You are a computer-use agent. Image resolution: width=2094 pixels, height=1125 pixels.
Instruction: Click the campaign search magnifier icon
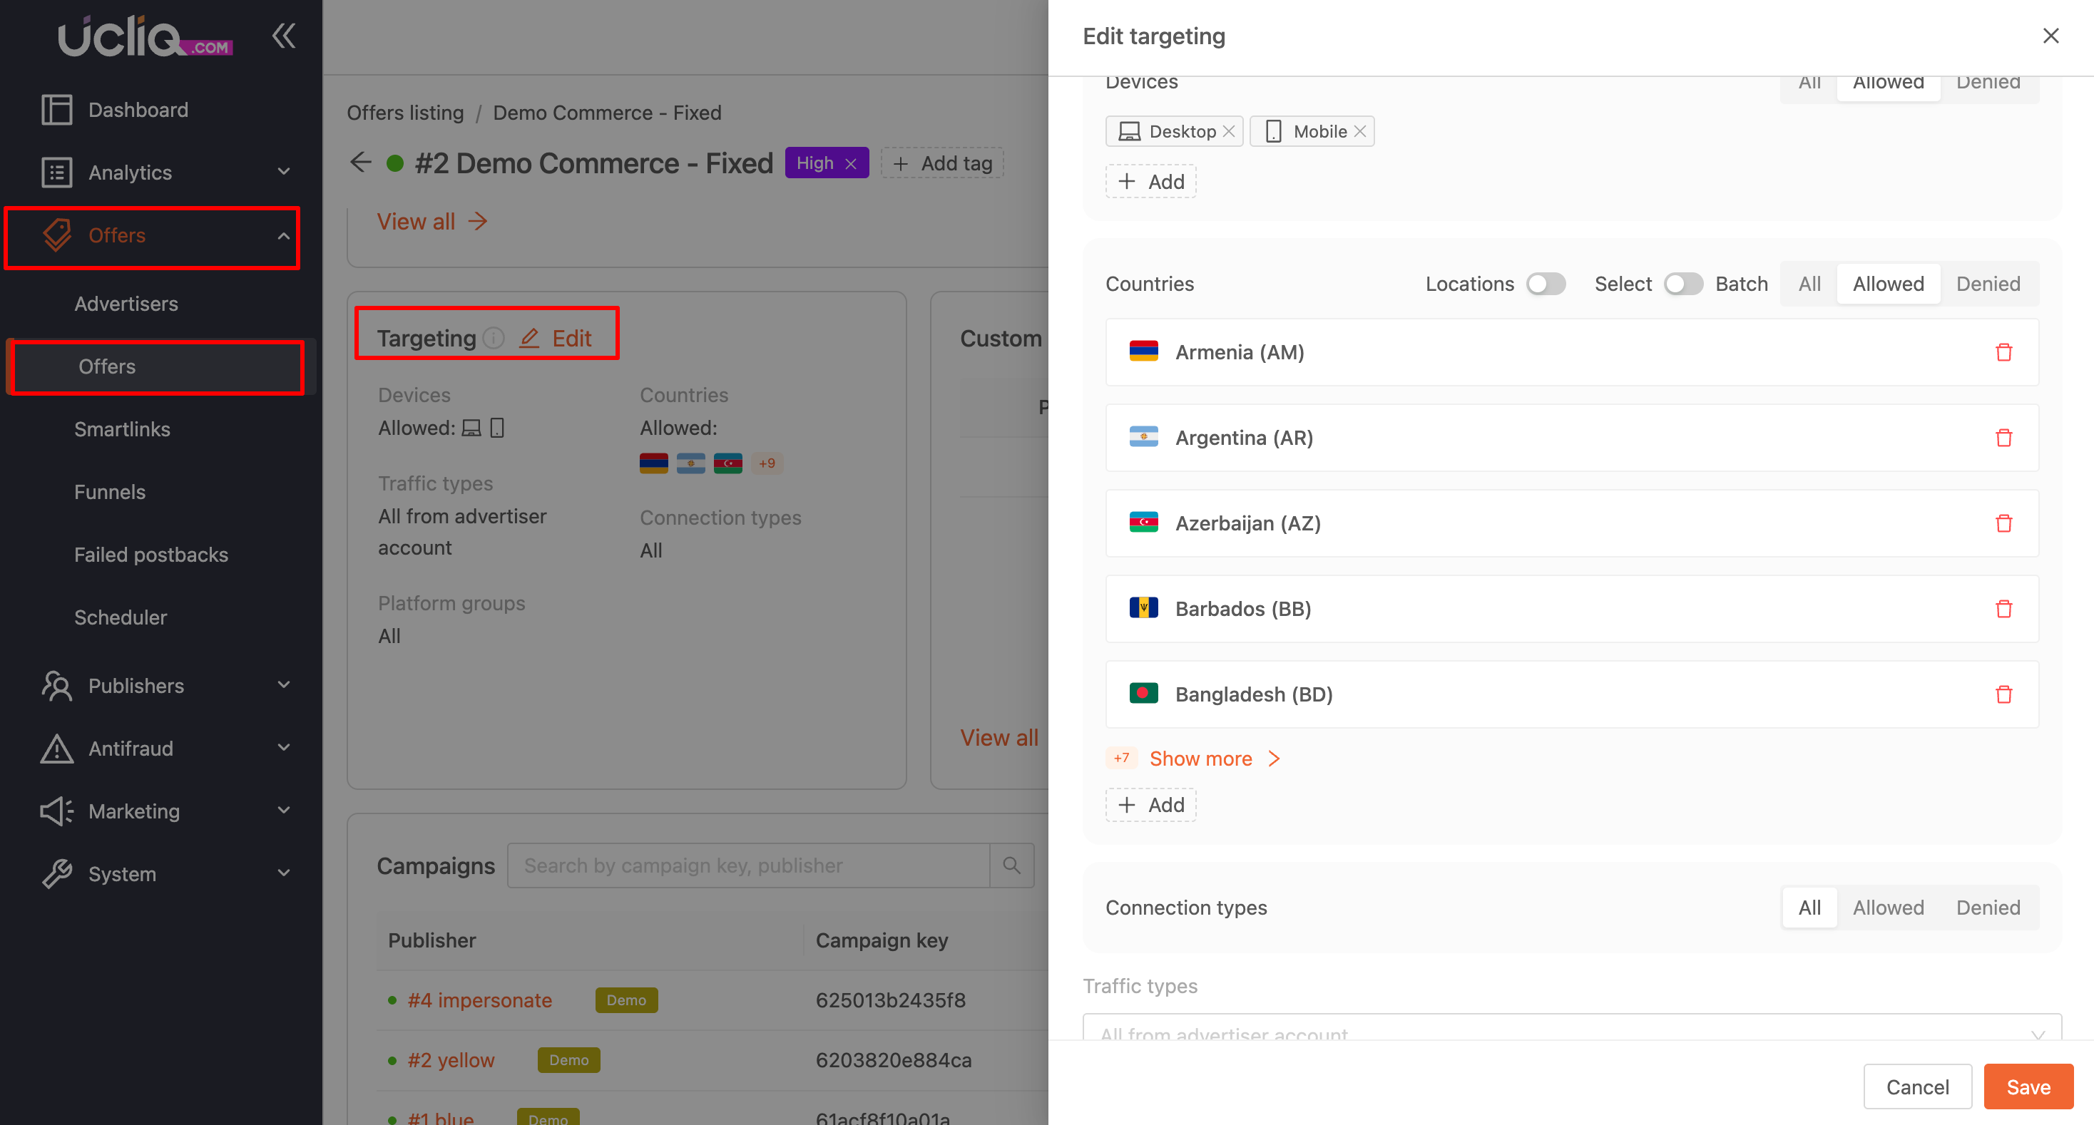coord(1011,865)
